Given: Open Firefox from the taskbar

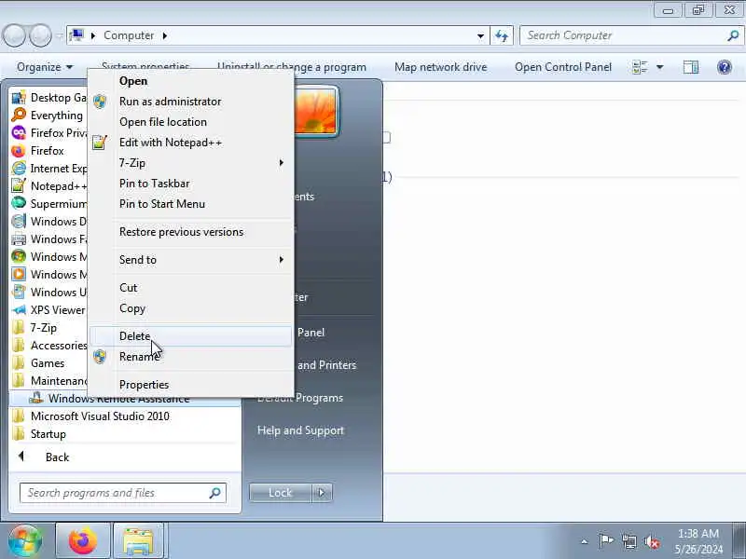Looking at the screenshot, I should (x=83, y=541).
